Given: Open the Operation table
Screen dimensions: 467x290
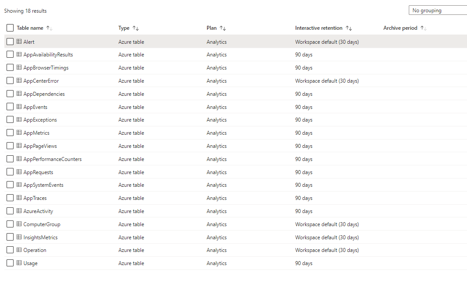Looking at the screenshot, I should click(35, 250).
